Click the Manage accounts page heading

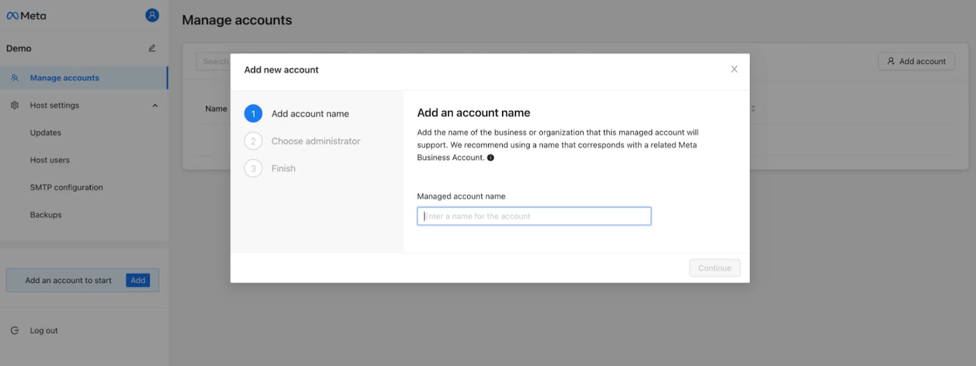(x=237, y=20)
